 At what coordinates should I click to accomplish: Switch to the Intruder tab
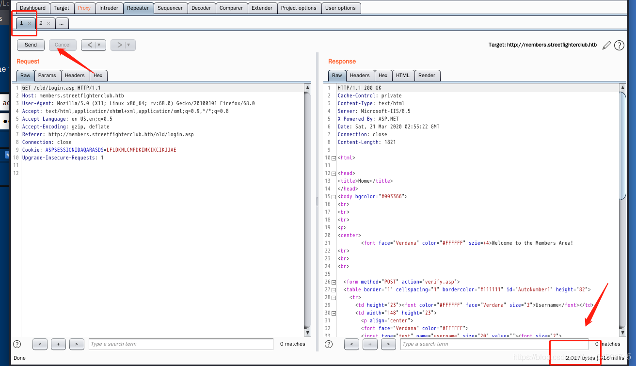(109, 8)
